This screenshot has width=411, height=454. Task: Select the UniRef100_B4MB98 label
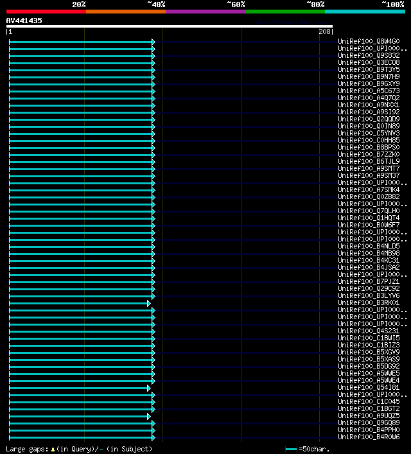point(369,253)
